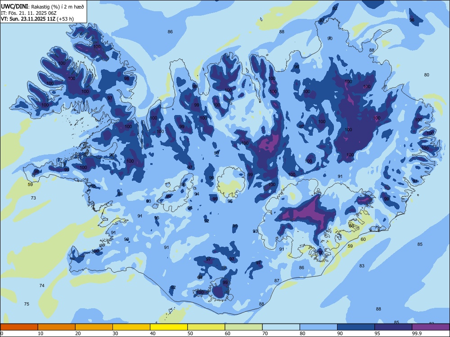
Task: Select the '20' legend scale label
Action: click(x=78, y=333)
